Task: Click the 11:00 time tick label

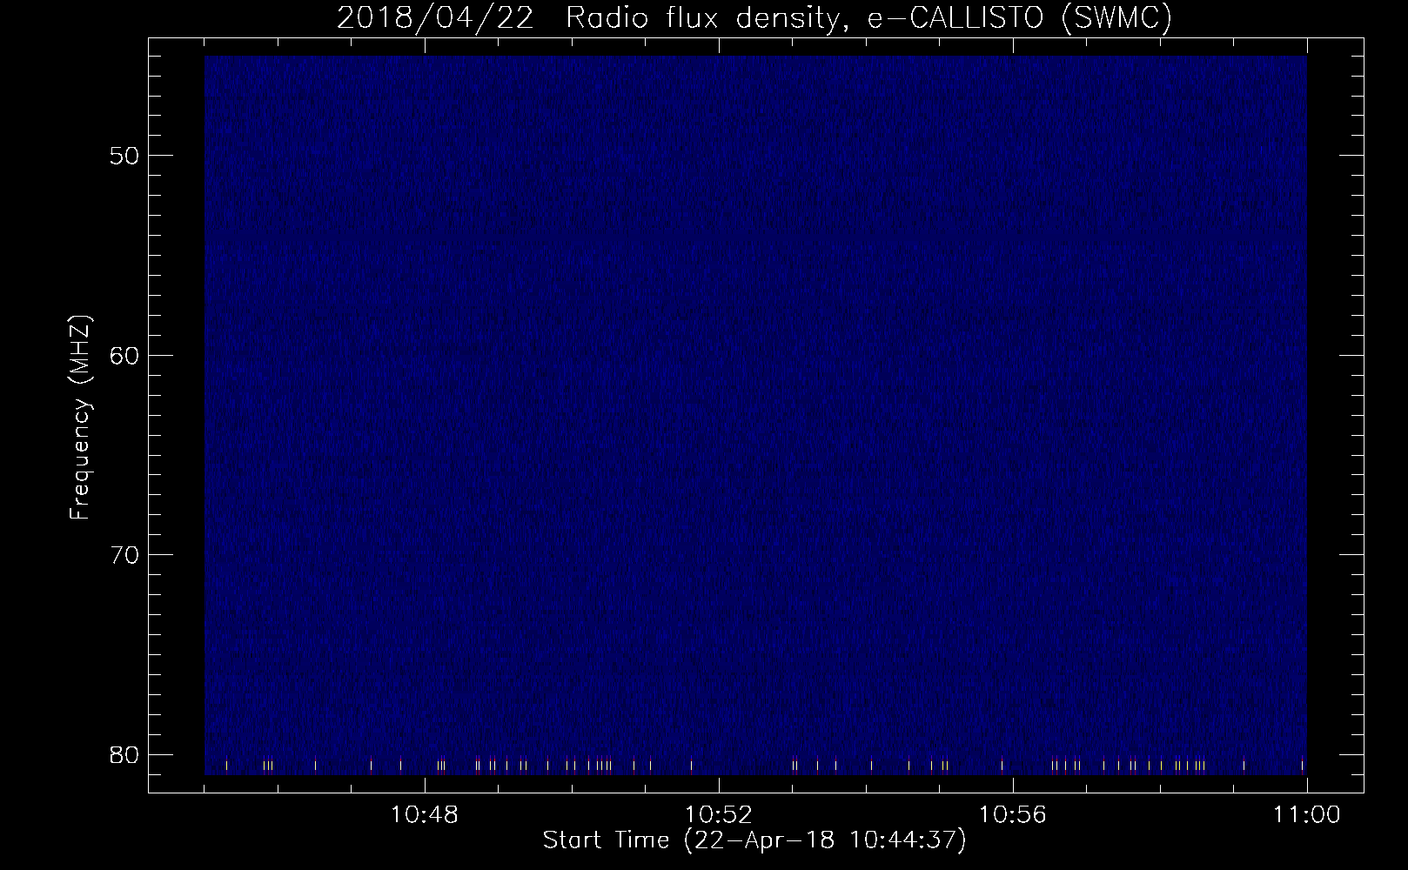Action: [x=1306, y=815]
